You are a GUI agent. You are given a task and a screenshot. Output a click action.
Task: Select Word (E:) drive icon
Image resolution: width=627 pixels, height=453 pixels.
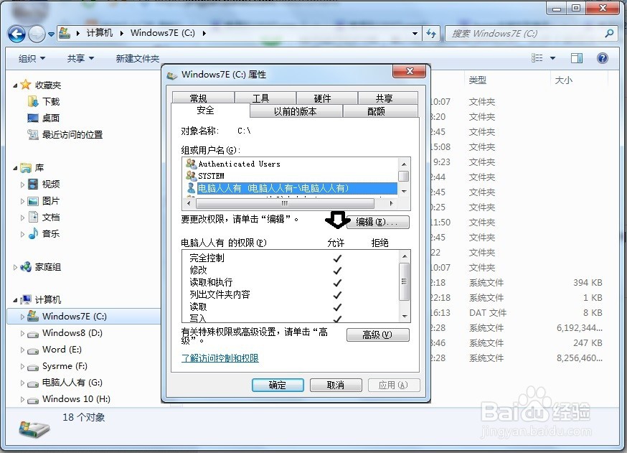[x=33, y=350]
